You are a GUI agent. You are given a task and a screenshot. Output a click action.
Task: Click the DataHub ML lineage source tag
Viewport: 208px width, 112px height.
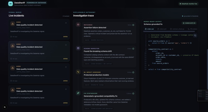(x=94, y=85)
